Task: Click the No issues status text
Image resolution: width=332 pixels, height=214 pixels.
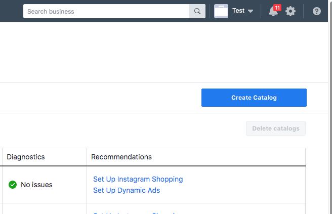Action: 36,185
